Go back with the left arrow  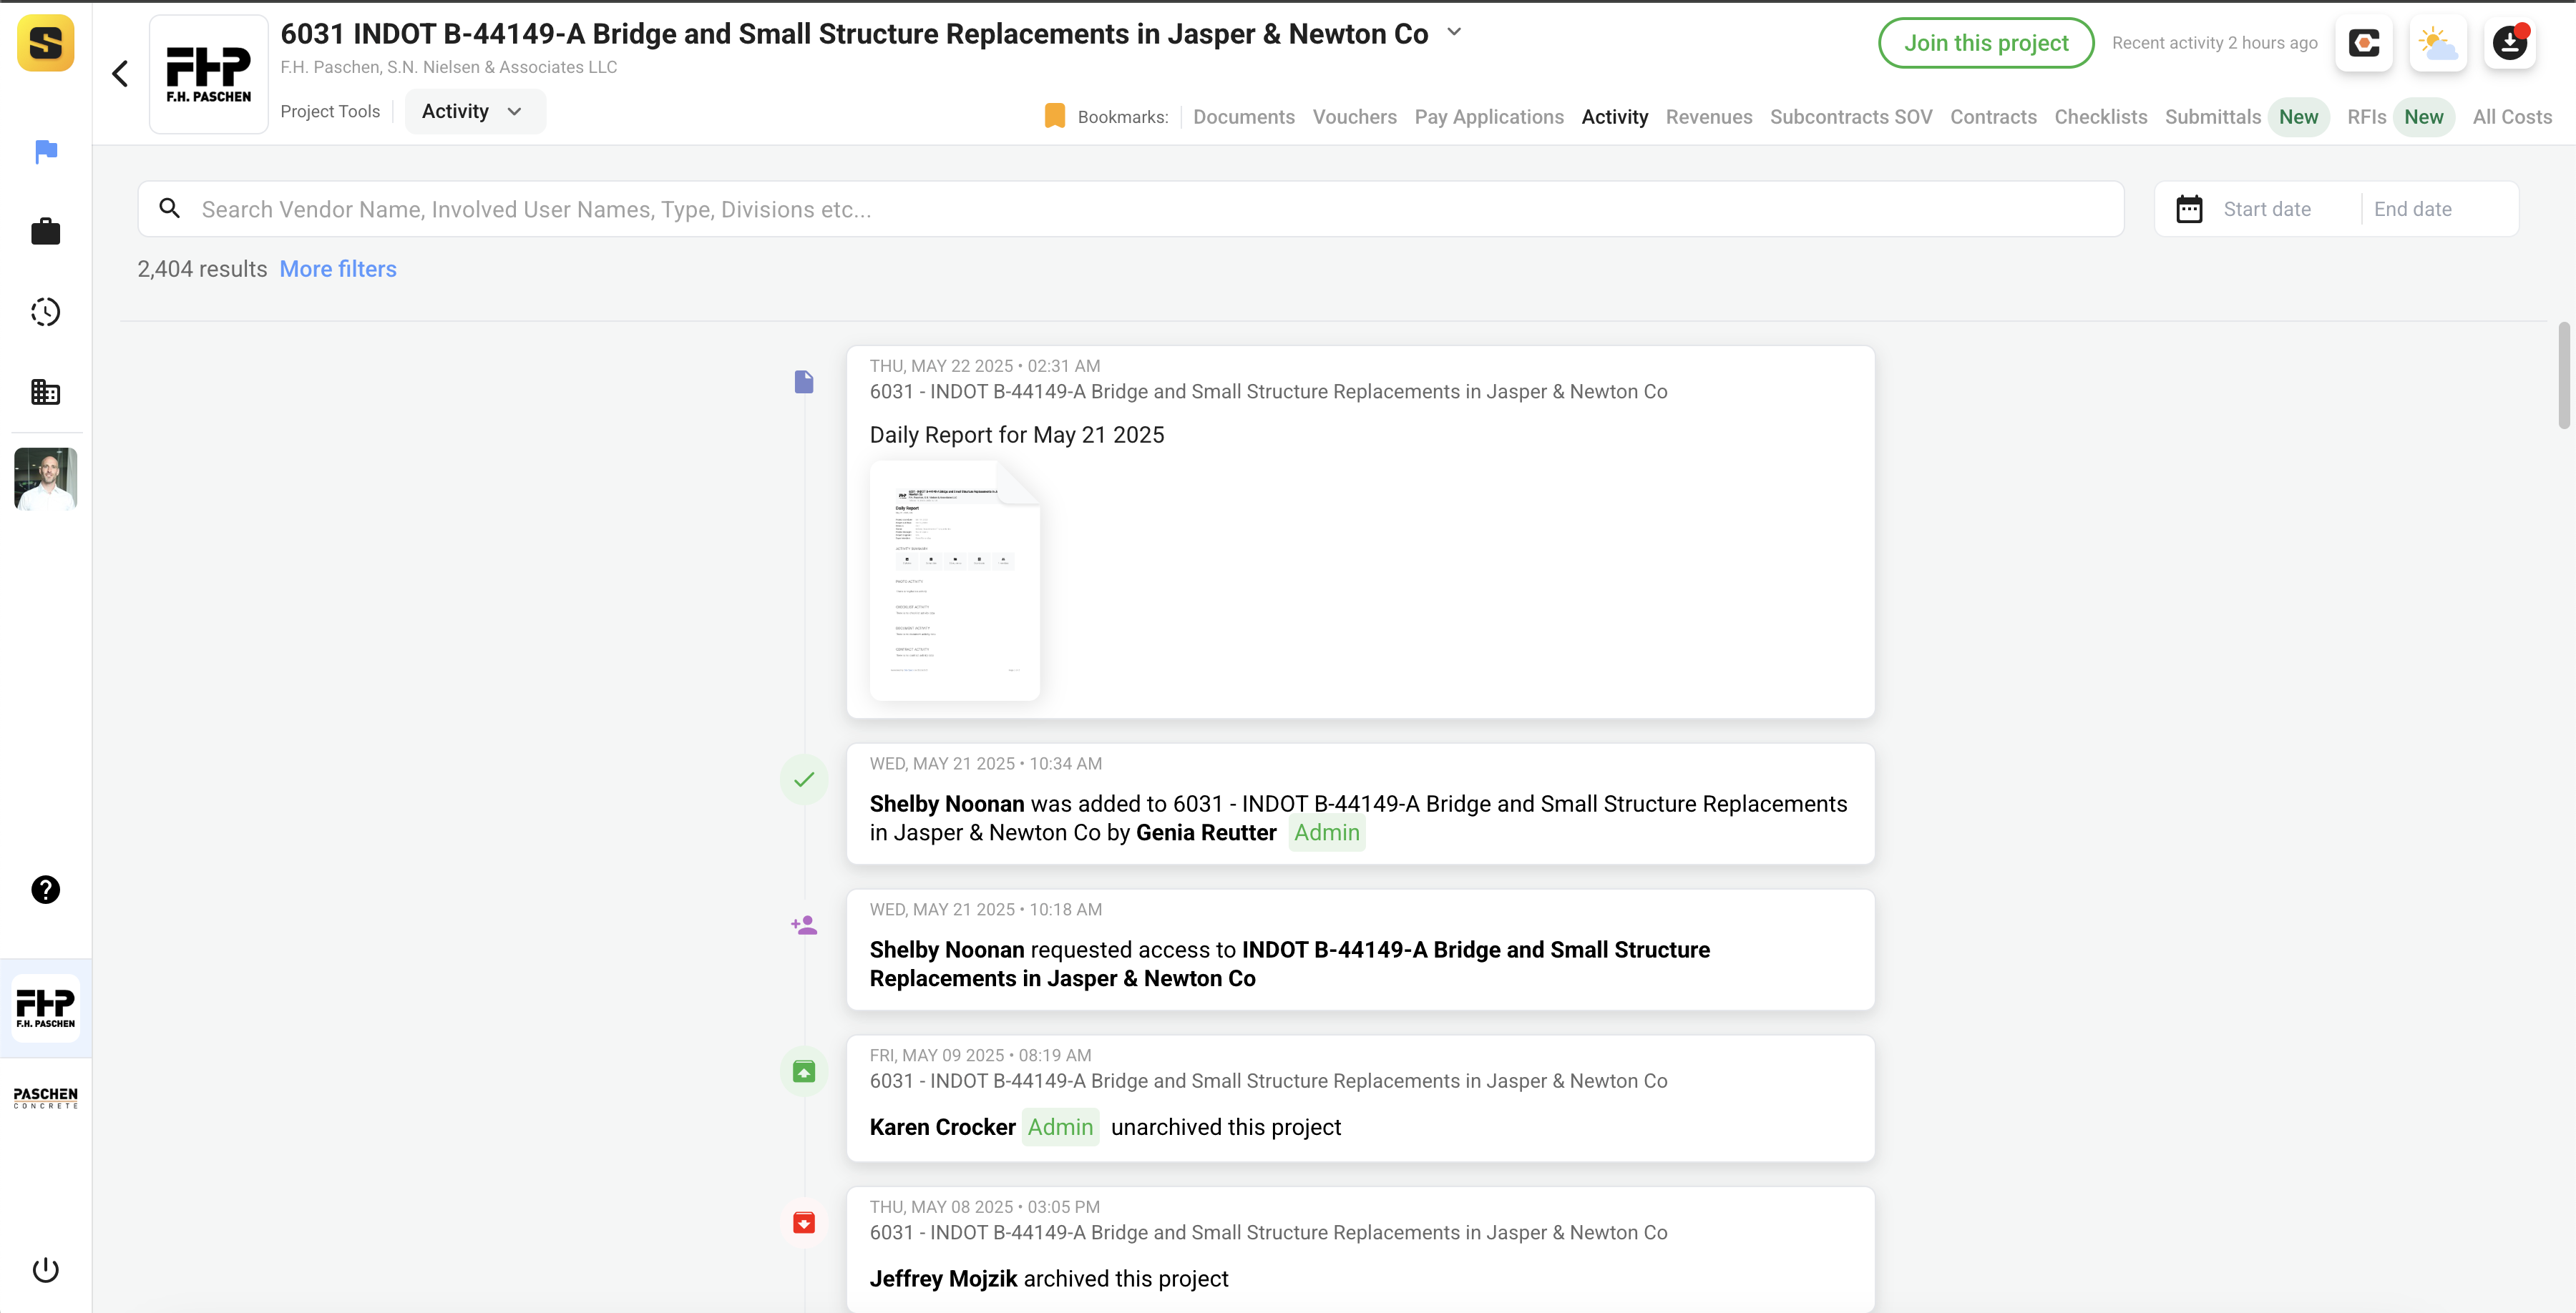(x=120, y=73)
